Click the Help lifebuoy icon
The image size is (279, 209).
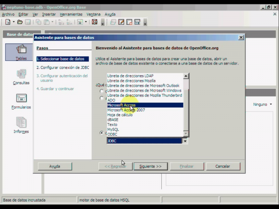pyautogui.click(x=95, y=22)
